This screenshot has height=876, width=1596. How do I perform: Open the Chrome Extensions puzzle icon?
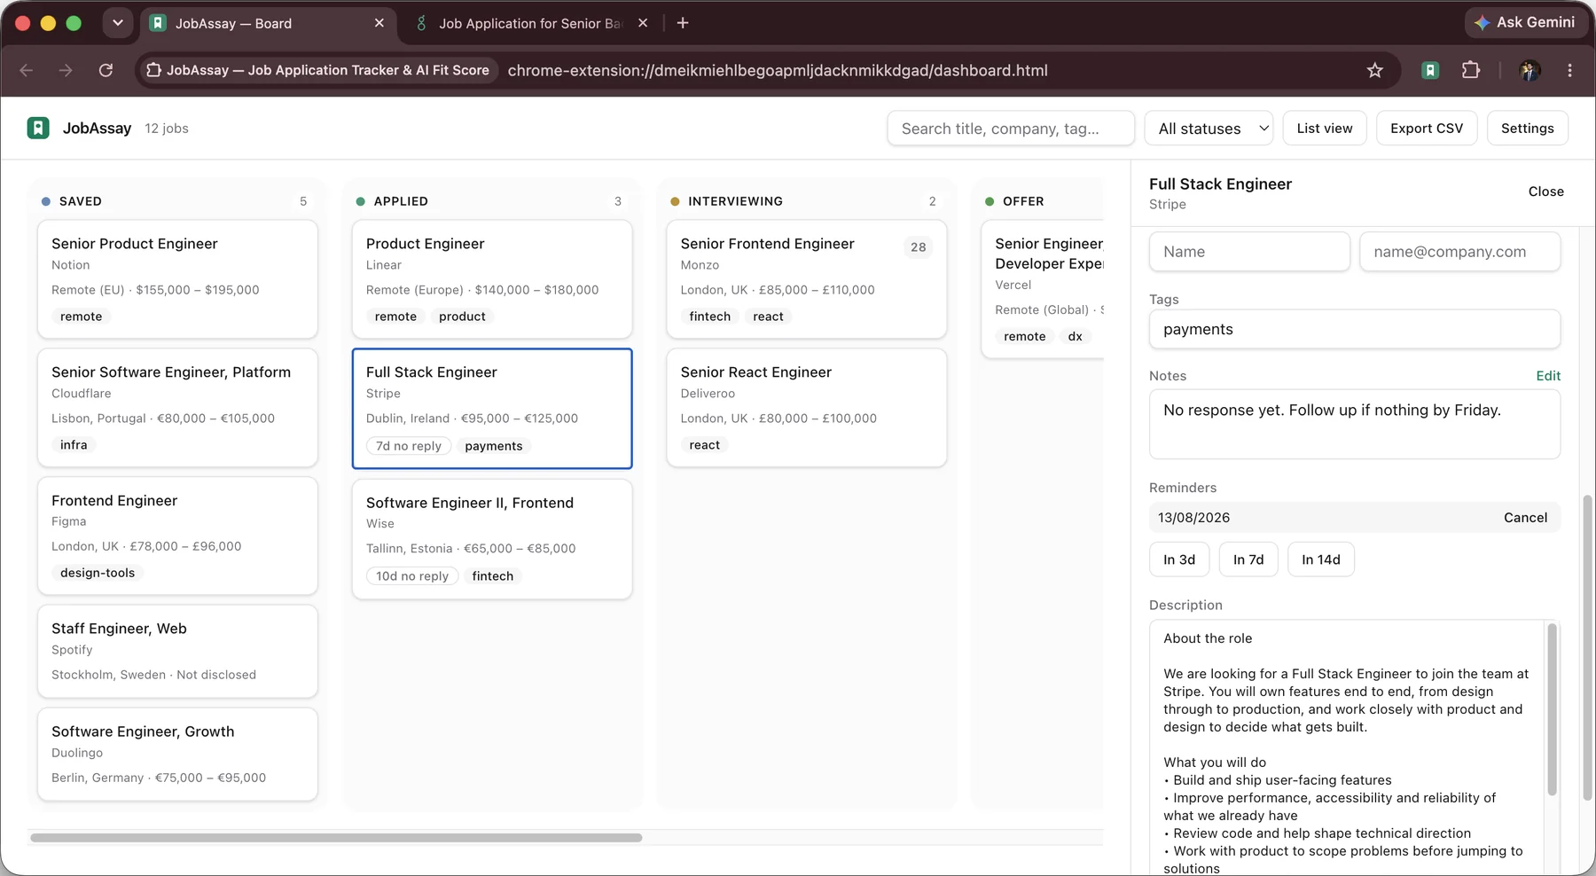click(x=1471, y=70)
